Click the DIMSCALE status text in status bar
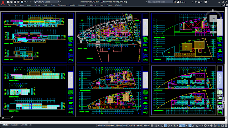This screenshot has width=228, height=128. click(120, 126)
